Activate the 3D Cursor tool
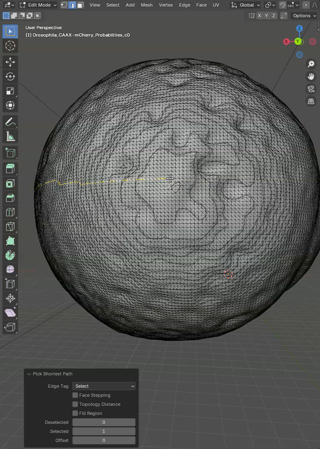 pos(10,45)
